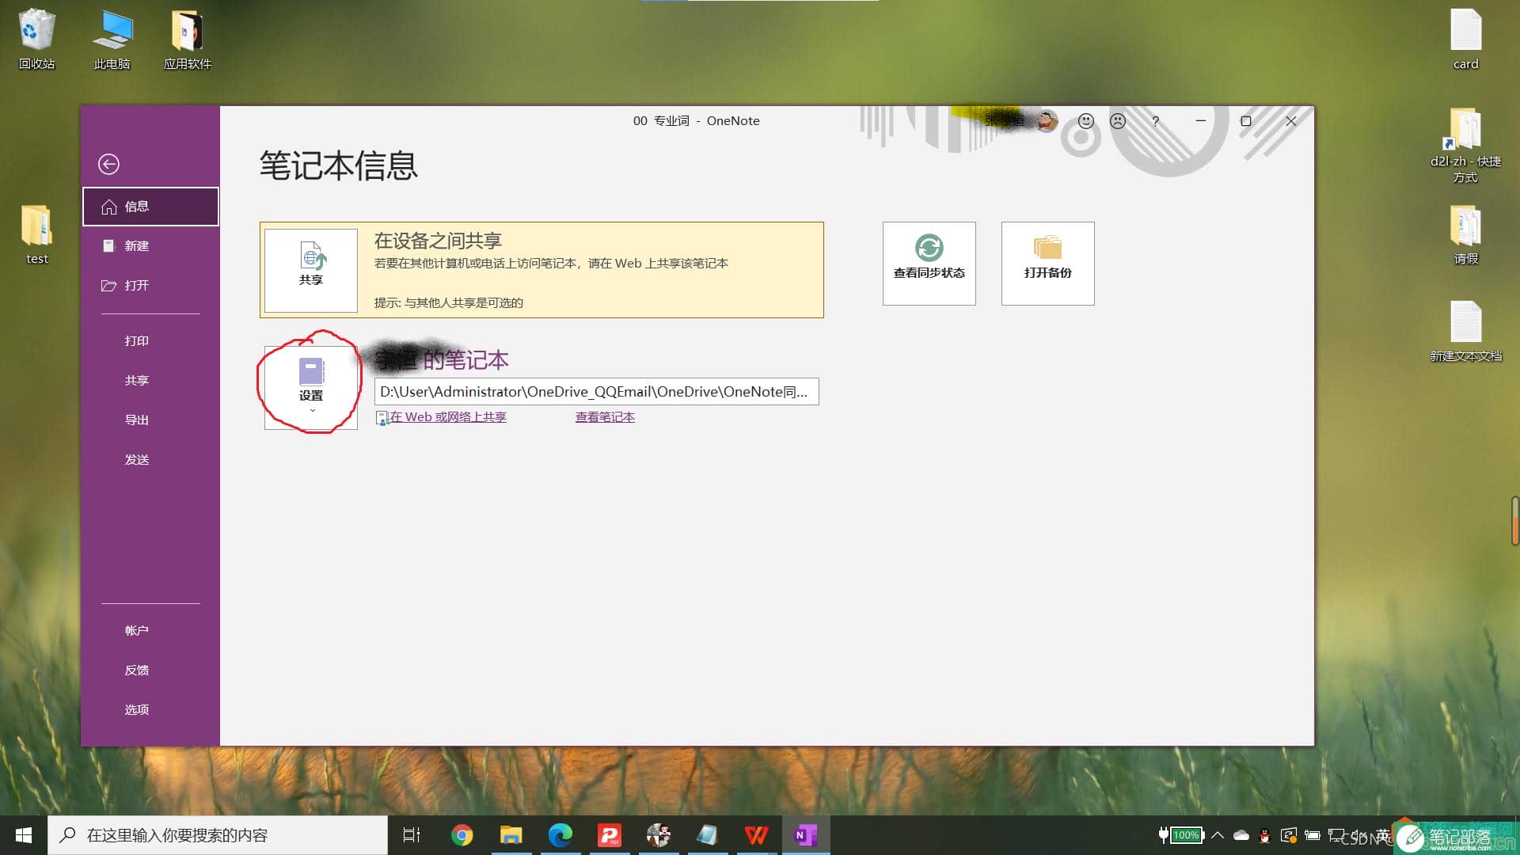Image resolution: width=1520 pixels, height=855 pixels.
Task: Close the OneNote window
Action: tap(1291, 121)
